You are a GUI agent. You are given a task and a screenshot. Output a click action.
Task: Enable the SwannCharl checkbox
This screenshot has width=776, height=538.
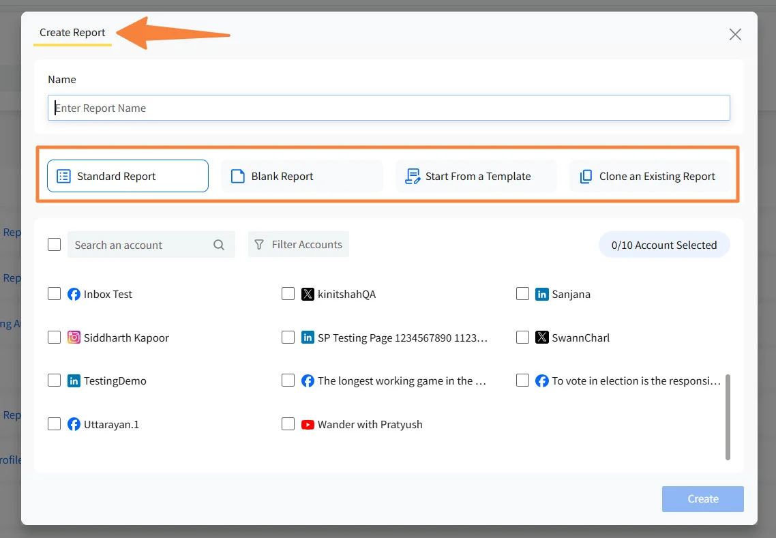[x=523, y=338]
